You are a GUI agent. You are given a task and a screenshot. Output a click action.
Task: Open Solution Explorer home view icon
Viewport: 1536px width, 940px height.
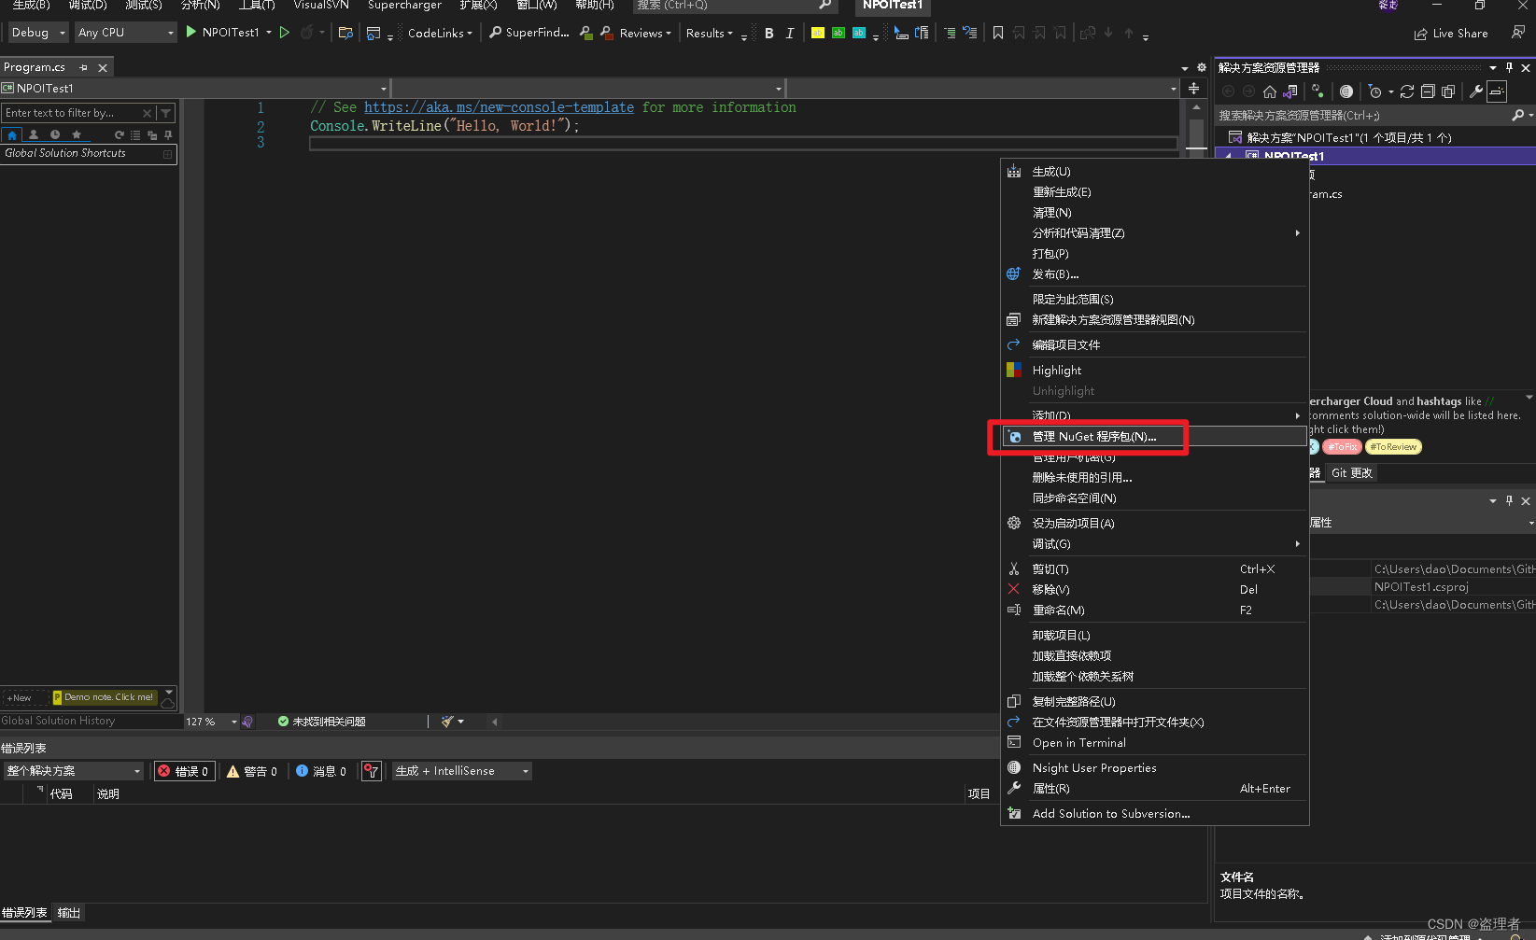click(x=1269, y=91)
